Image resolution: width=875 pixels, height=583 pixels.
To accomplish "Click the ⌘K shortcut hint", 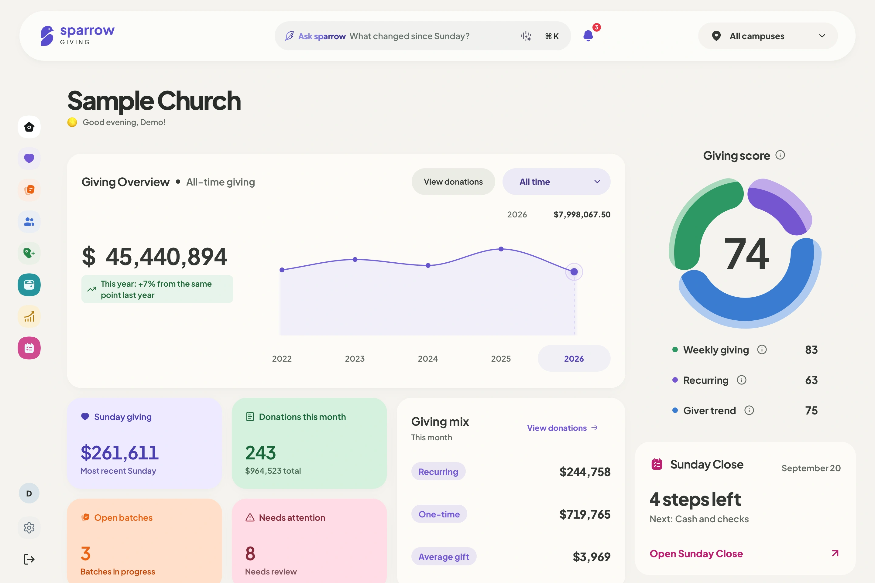I will (x=552, y=36).
